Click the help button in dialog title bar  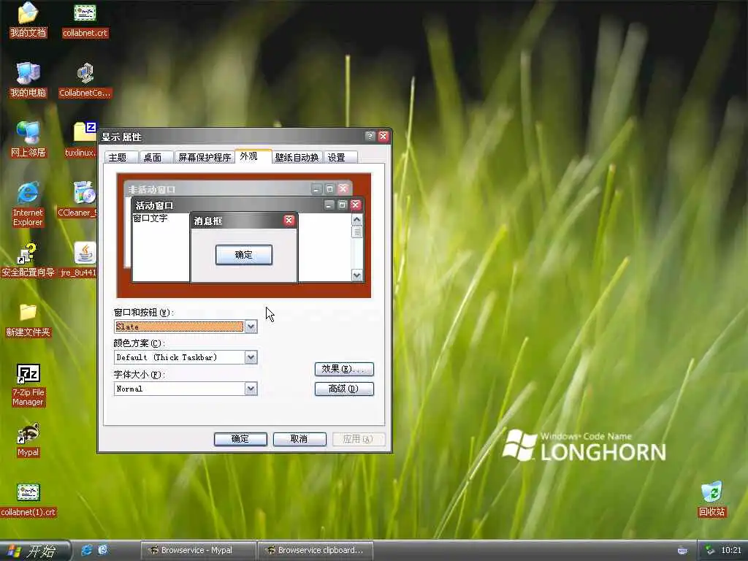click(370, 137)
